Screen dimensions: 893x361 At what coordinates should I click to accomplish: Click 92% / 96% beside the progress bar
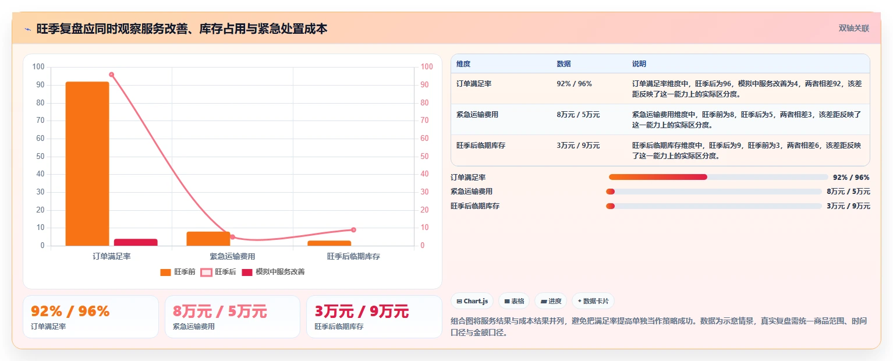(851, 177)
